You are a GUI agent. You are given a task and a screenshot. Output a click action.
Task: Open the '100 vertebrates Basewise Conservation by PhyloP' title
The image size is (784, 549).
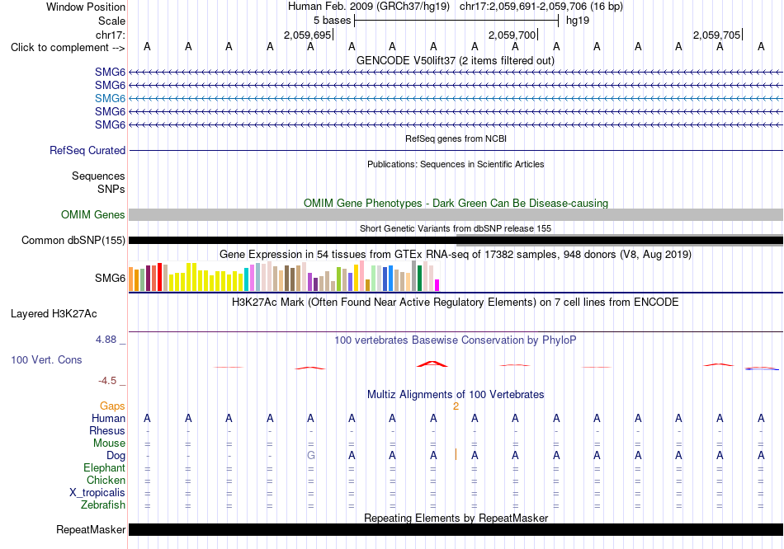click(456, 340)
